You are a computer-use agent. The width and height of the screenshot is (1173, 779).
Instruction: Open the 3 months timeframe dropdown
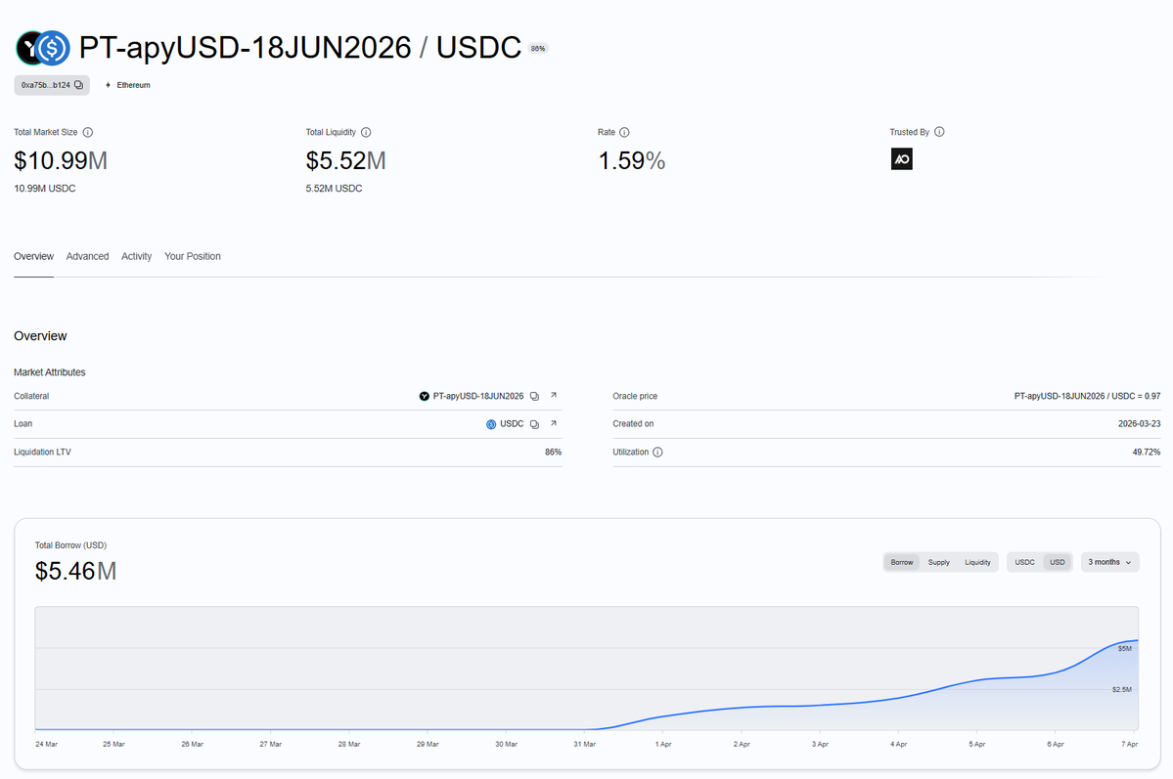pos(1109,562)
